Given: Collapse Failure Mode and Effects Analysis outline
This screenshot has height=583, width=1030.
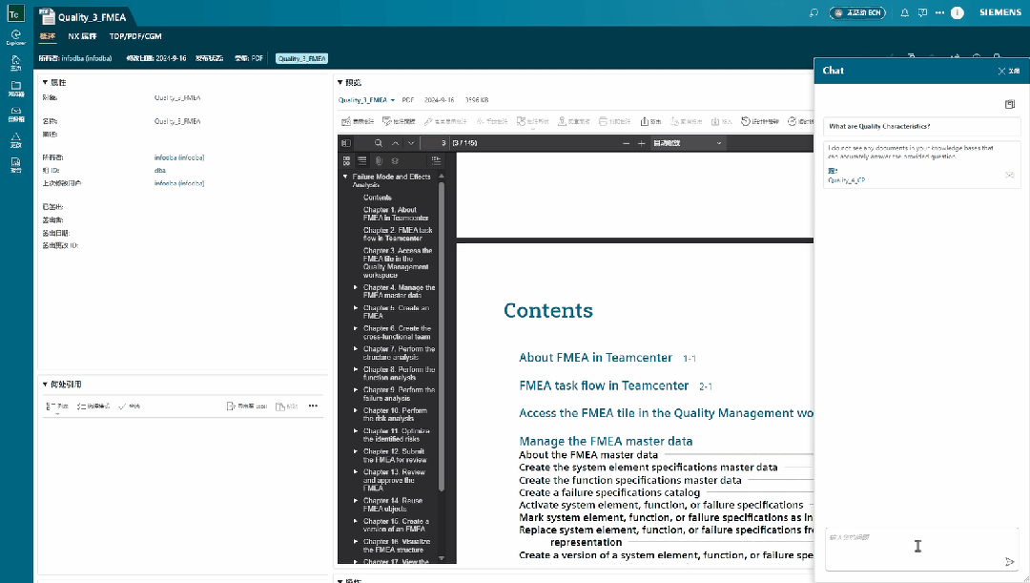Looking at the screenshot, I should [345, 177].
